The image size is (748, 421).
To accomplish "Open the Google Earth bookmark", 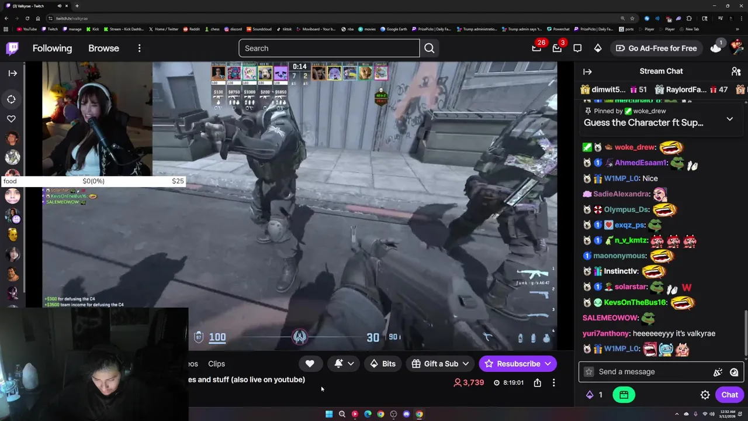I will 393,29.
